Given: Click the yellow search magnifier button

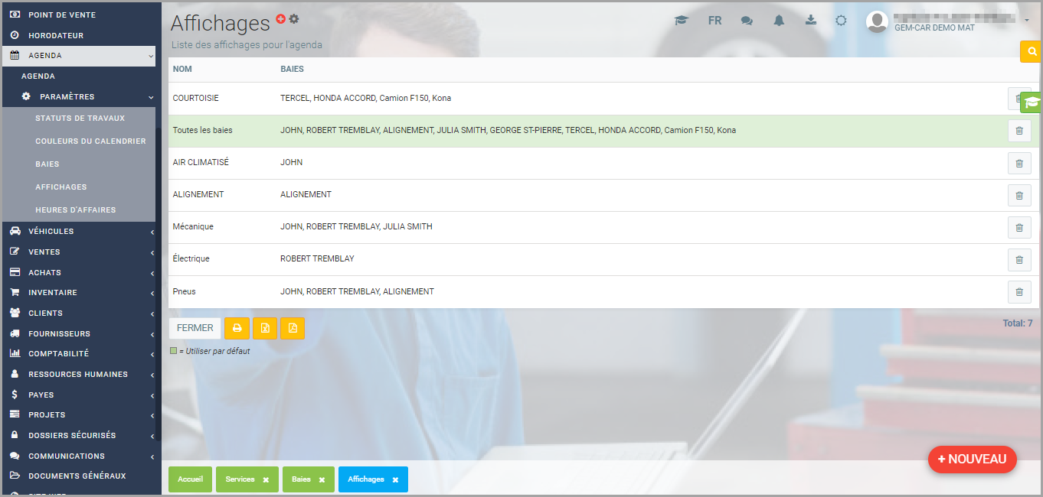Looking at the screenshot, I should [1032, 51].
